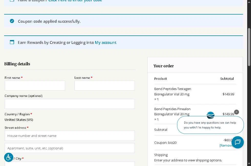The height and width of the screenshot is (166, 251).
Task: Click the Testagen $149.99 subtotal
Action: click(x=228, y=94)
